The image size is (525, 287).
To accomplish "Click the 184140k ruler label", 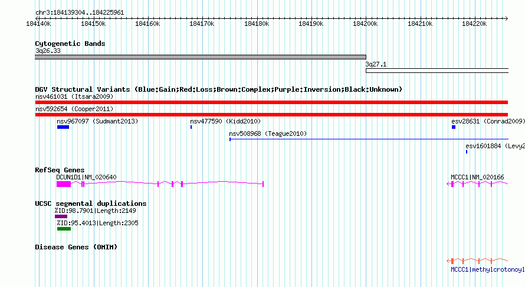I will 38,24.
